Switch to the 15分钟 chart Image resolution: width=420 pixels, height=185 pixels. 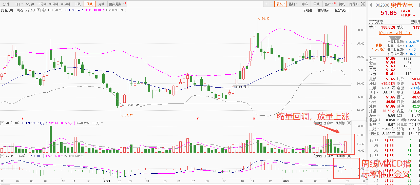(42, 4)
